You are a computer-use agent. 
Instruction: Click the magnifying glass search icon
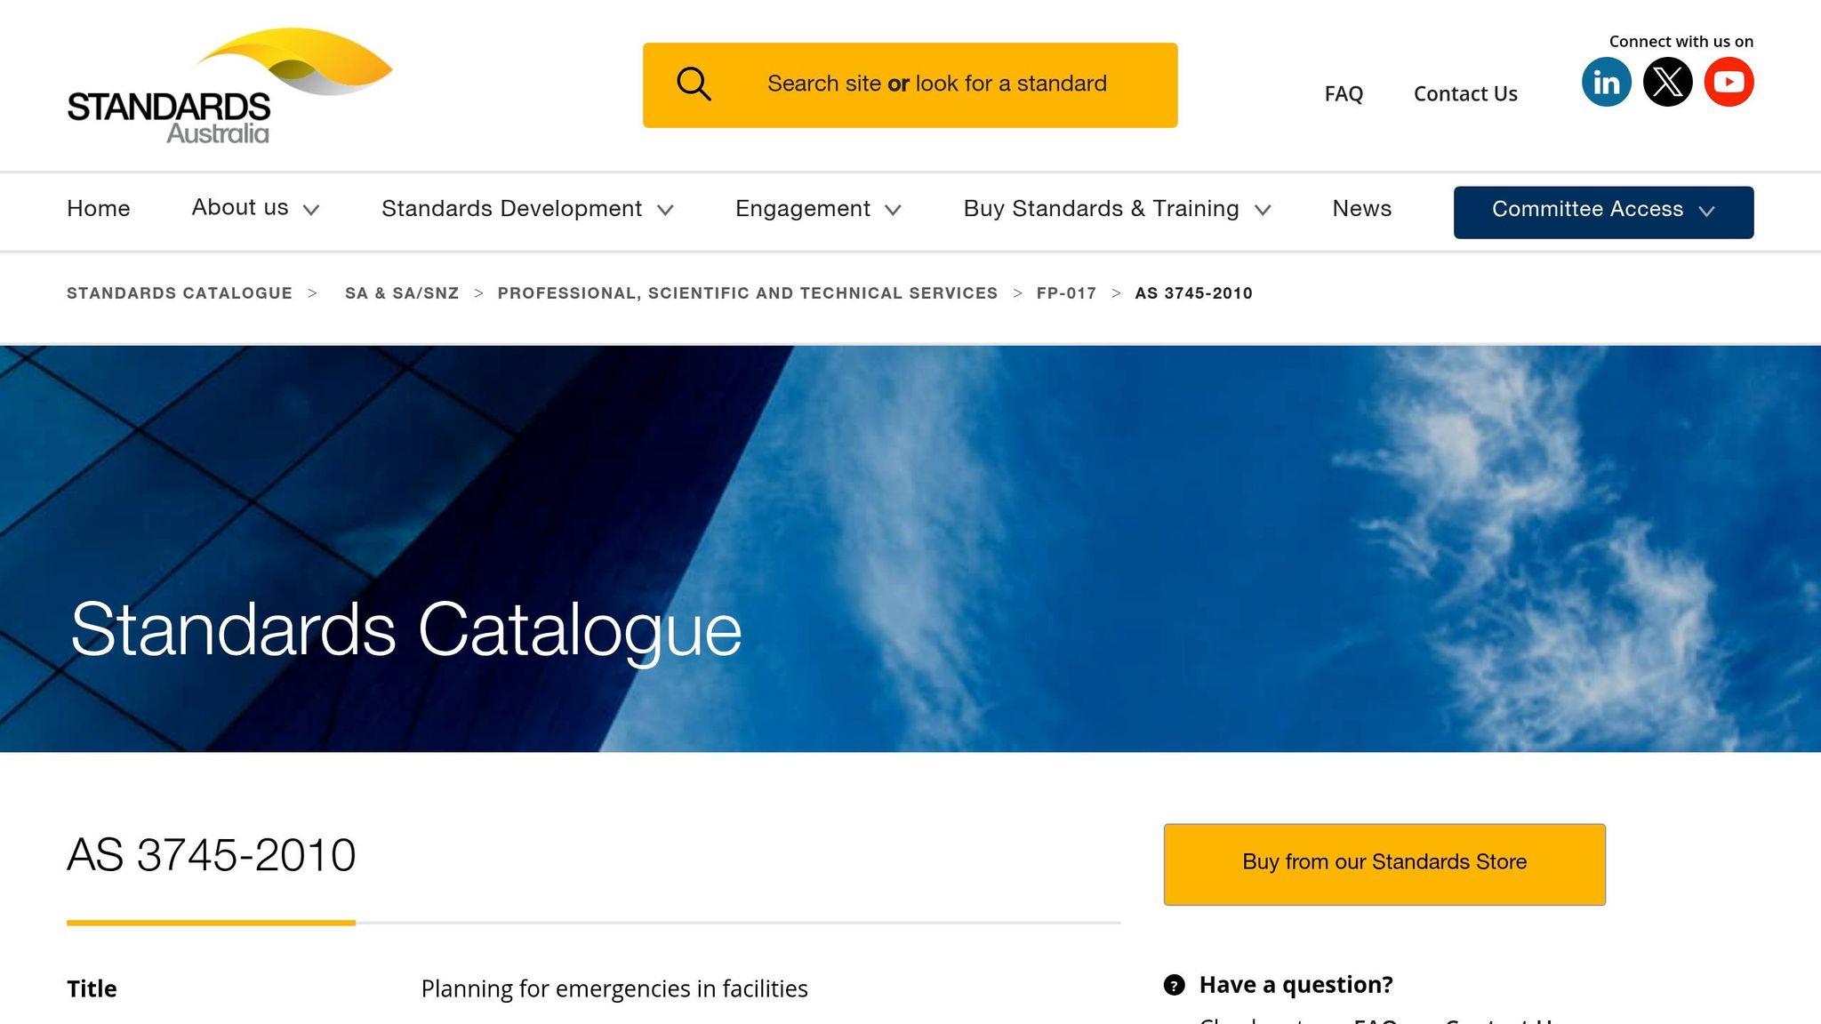[694, 84]
